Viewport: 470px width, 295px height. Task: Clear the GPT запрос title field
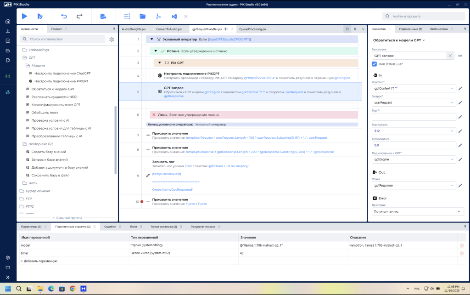coord(450,56)
